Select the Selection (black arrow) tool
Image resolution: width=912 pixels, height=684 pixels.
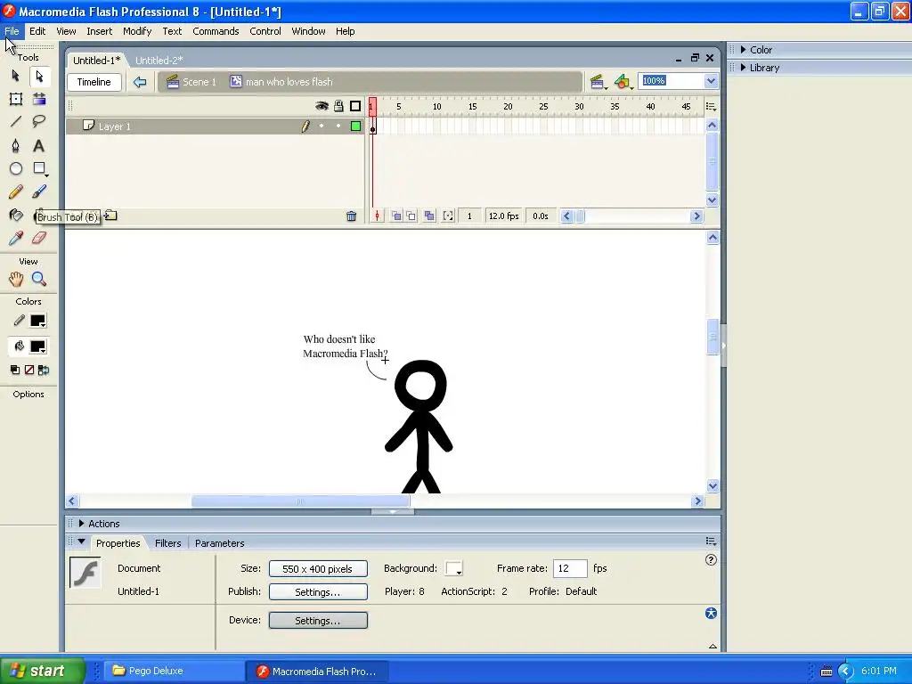(x=16, y=77)
